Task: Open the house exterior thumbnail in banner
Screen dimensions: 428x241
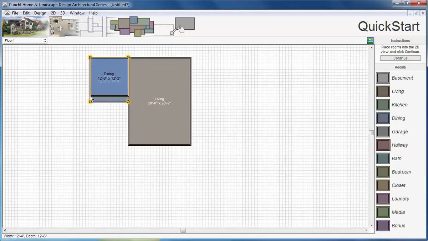Action: click(x=25, y=26)
